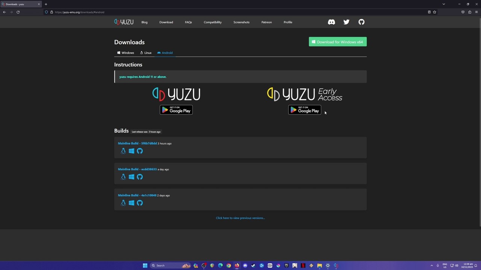This screenshot has height=270, width=481.
Task: Click the yuzu logo in the site header
Action: point(124,22)
